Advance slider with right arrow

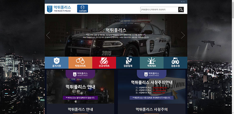[183, 35]
